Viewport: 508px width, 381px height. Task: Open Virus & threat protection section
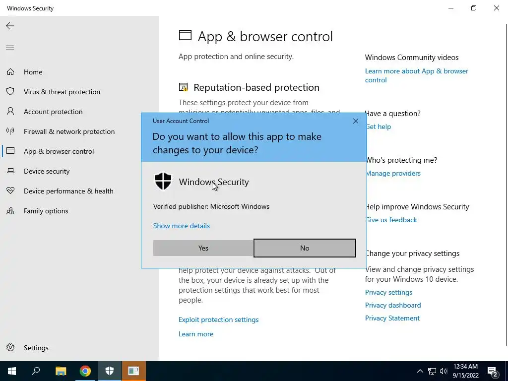point(62,92)
